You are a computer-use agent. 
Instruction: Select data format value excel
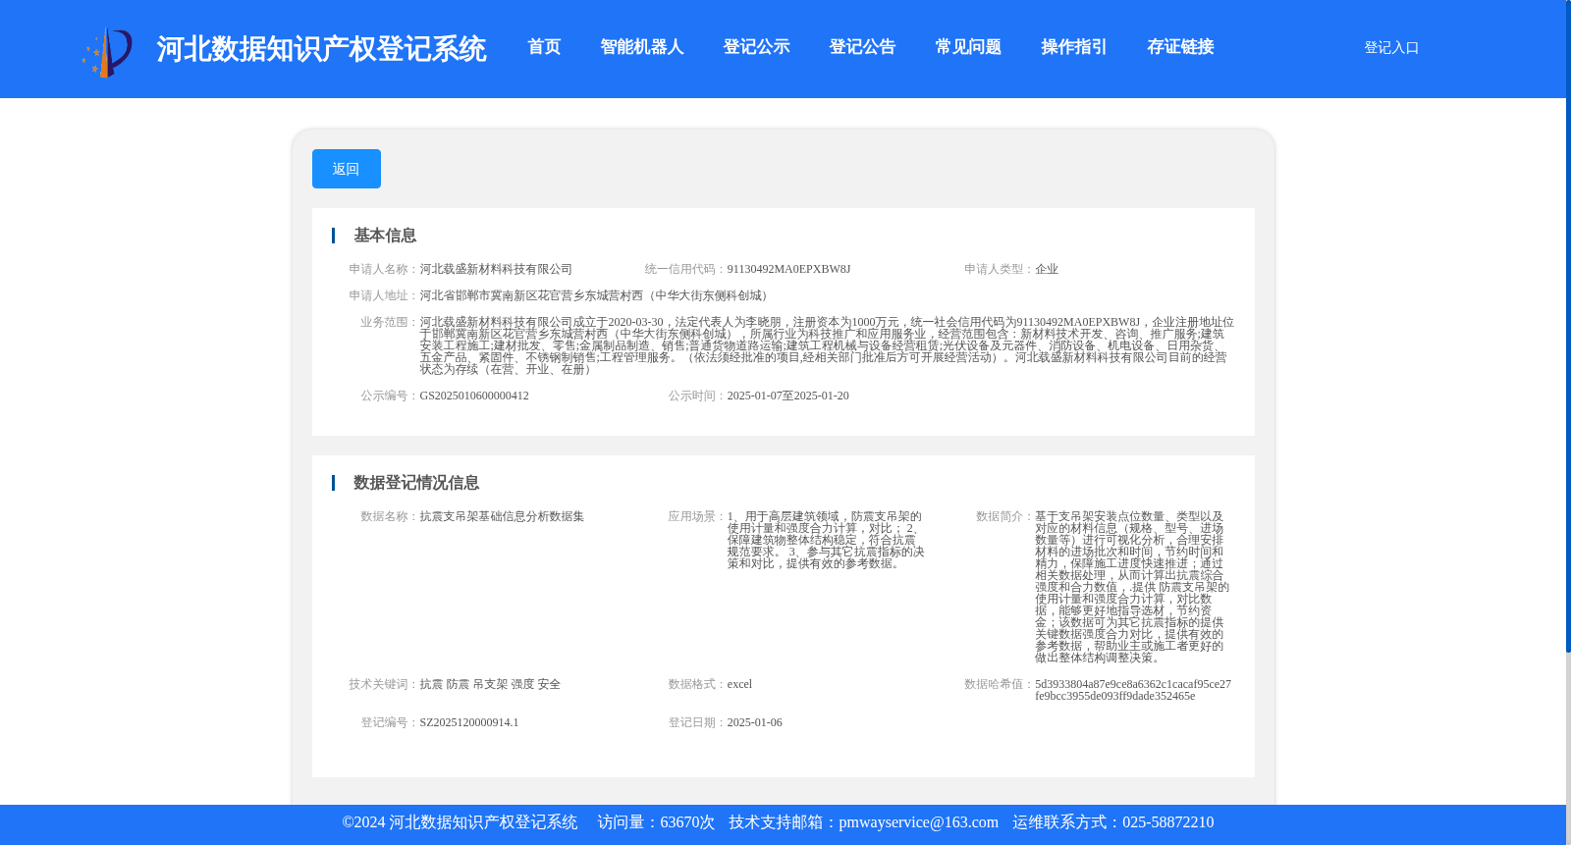tap(739, 684)
